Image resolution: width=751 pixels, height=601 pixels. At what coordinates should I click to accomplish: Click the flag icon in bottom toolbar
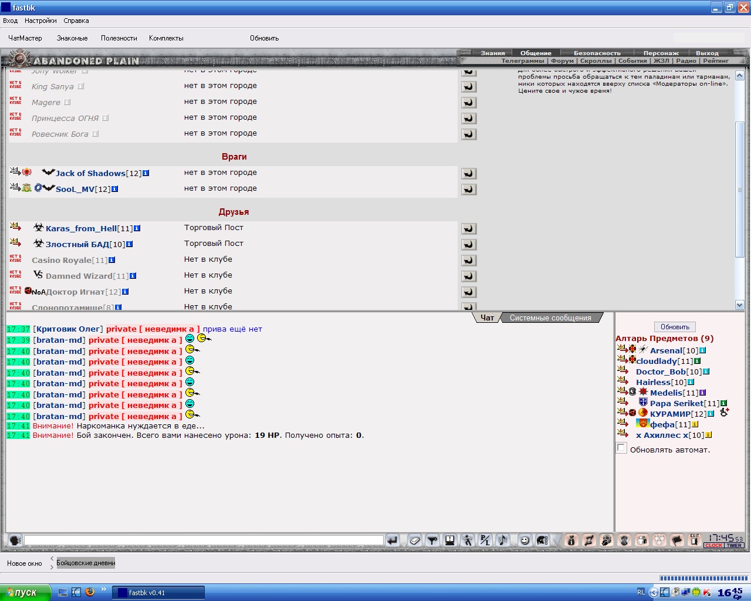pos(677,541)
